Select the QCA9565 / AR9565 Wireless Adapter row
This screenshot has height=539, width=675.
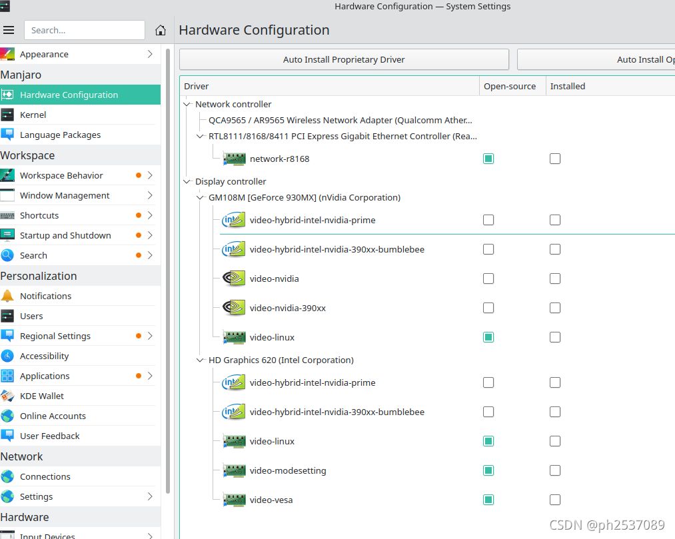(340, 120)
